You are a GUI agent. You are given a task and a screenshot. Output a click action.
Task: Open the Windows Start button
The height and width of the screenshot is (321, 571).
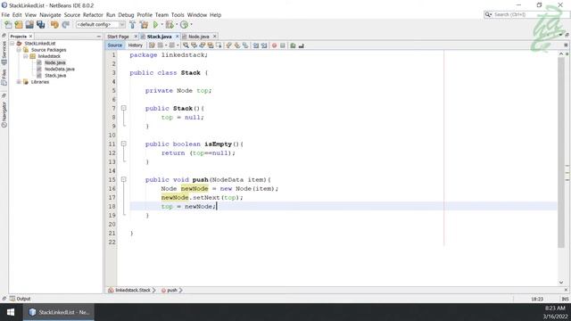pos(11,312)
